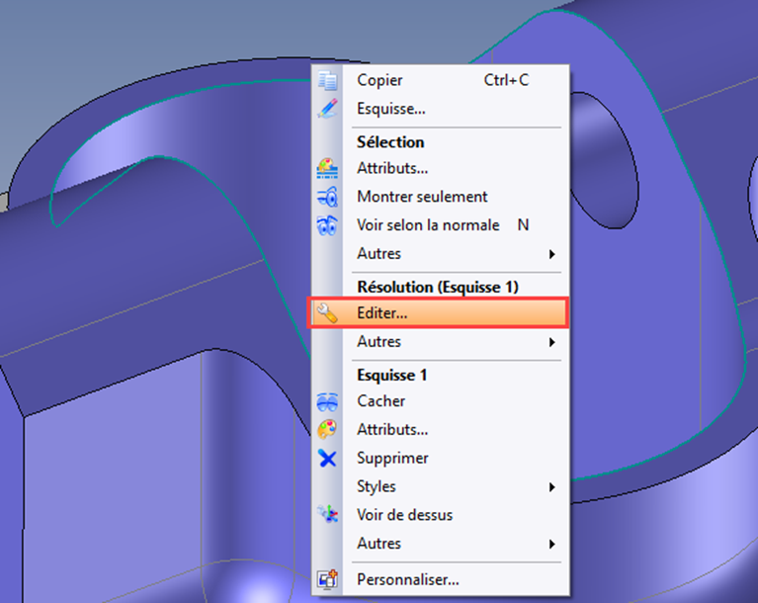
Task: Click the Voir de dessus axis icon
Action: tap(327, 514)
